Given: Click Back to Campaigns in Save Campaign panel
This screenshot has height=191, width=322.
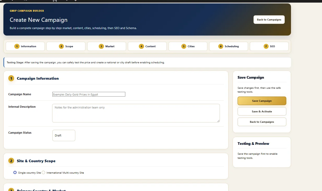Looking at the screenshot, I should click(x=262, y=122).
